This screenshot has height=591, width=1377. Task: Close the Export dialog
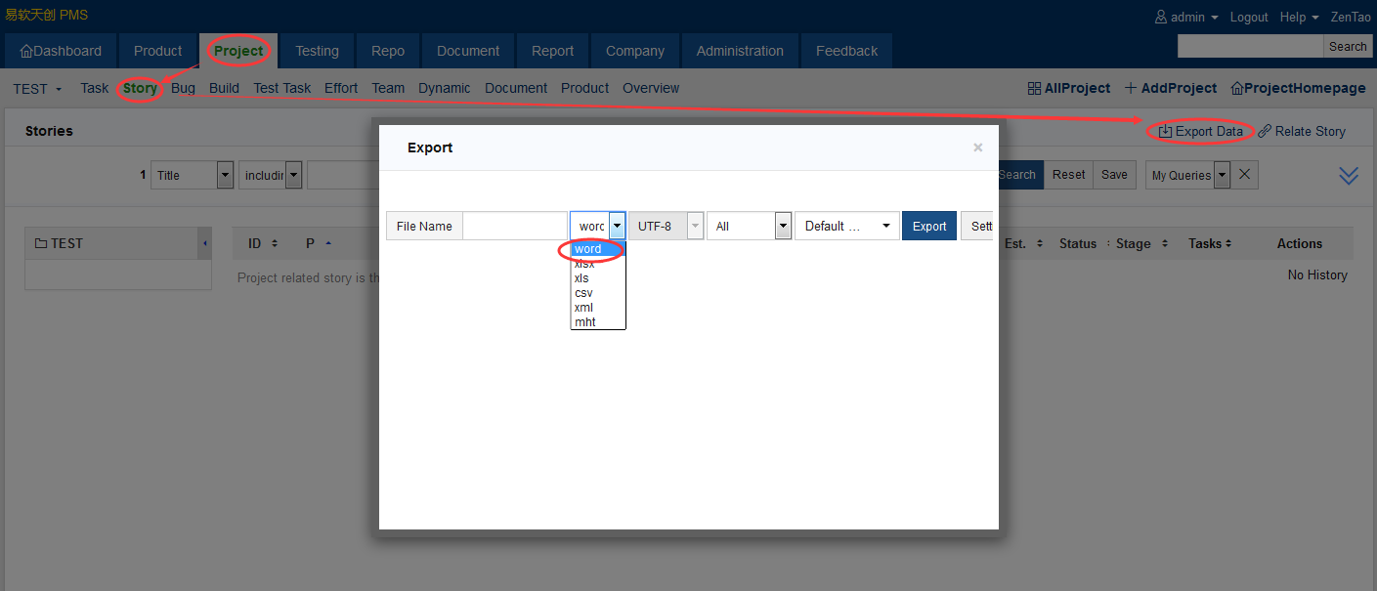click(x=977, y=148)
